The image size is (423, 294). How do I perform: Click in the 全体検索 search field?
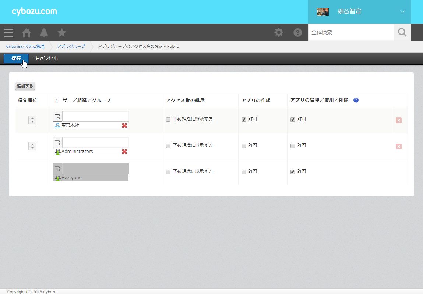[350, 33]
